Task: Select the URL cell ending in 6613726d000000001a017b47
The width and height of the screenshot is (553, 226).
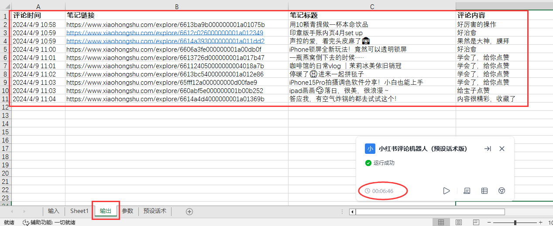Action: tap(177, 57)
